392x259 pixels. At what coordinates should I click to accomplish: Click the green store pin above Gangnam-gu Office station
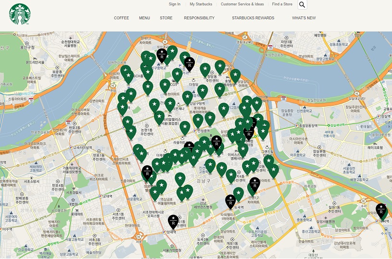[x=187, y=98]
